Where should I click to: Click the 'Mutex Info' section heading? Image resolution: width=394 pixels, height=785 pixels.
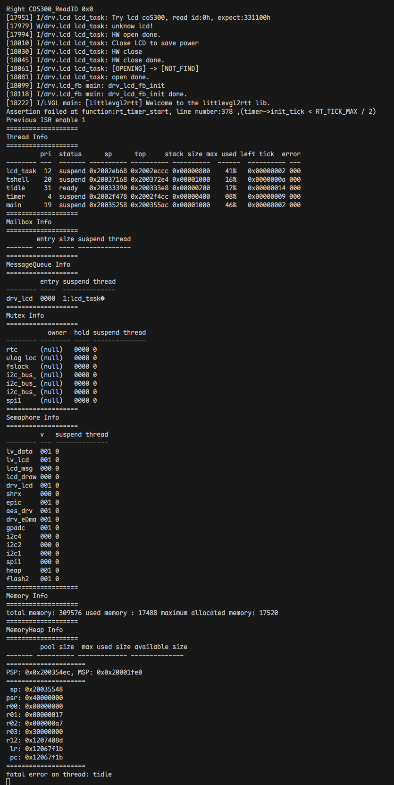pos(25,315)
